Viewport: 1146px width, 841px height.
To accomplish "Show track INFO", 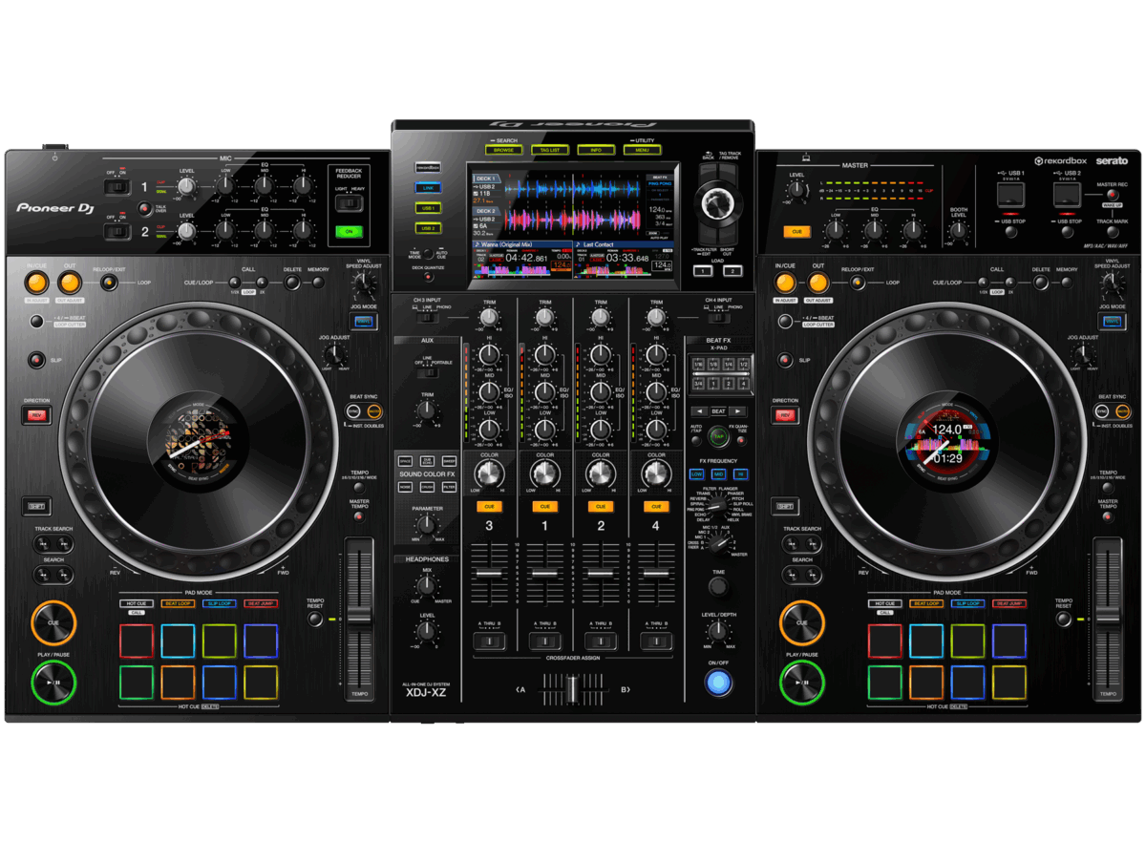I will pyautogui.click(x=596, y=150).
